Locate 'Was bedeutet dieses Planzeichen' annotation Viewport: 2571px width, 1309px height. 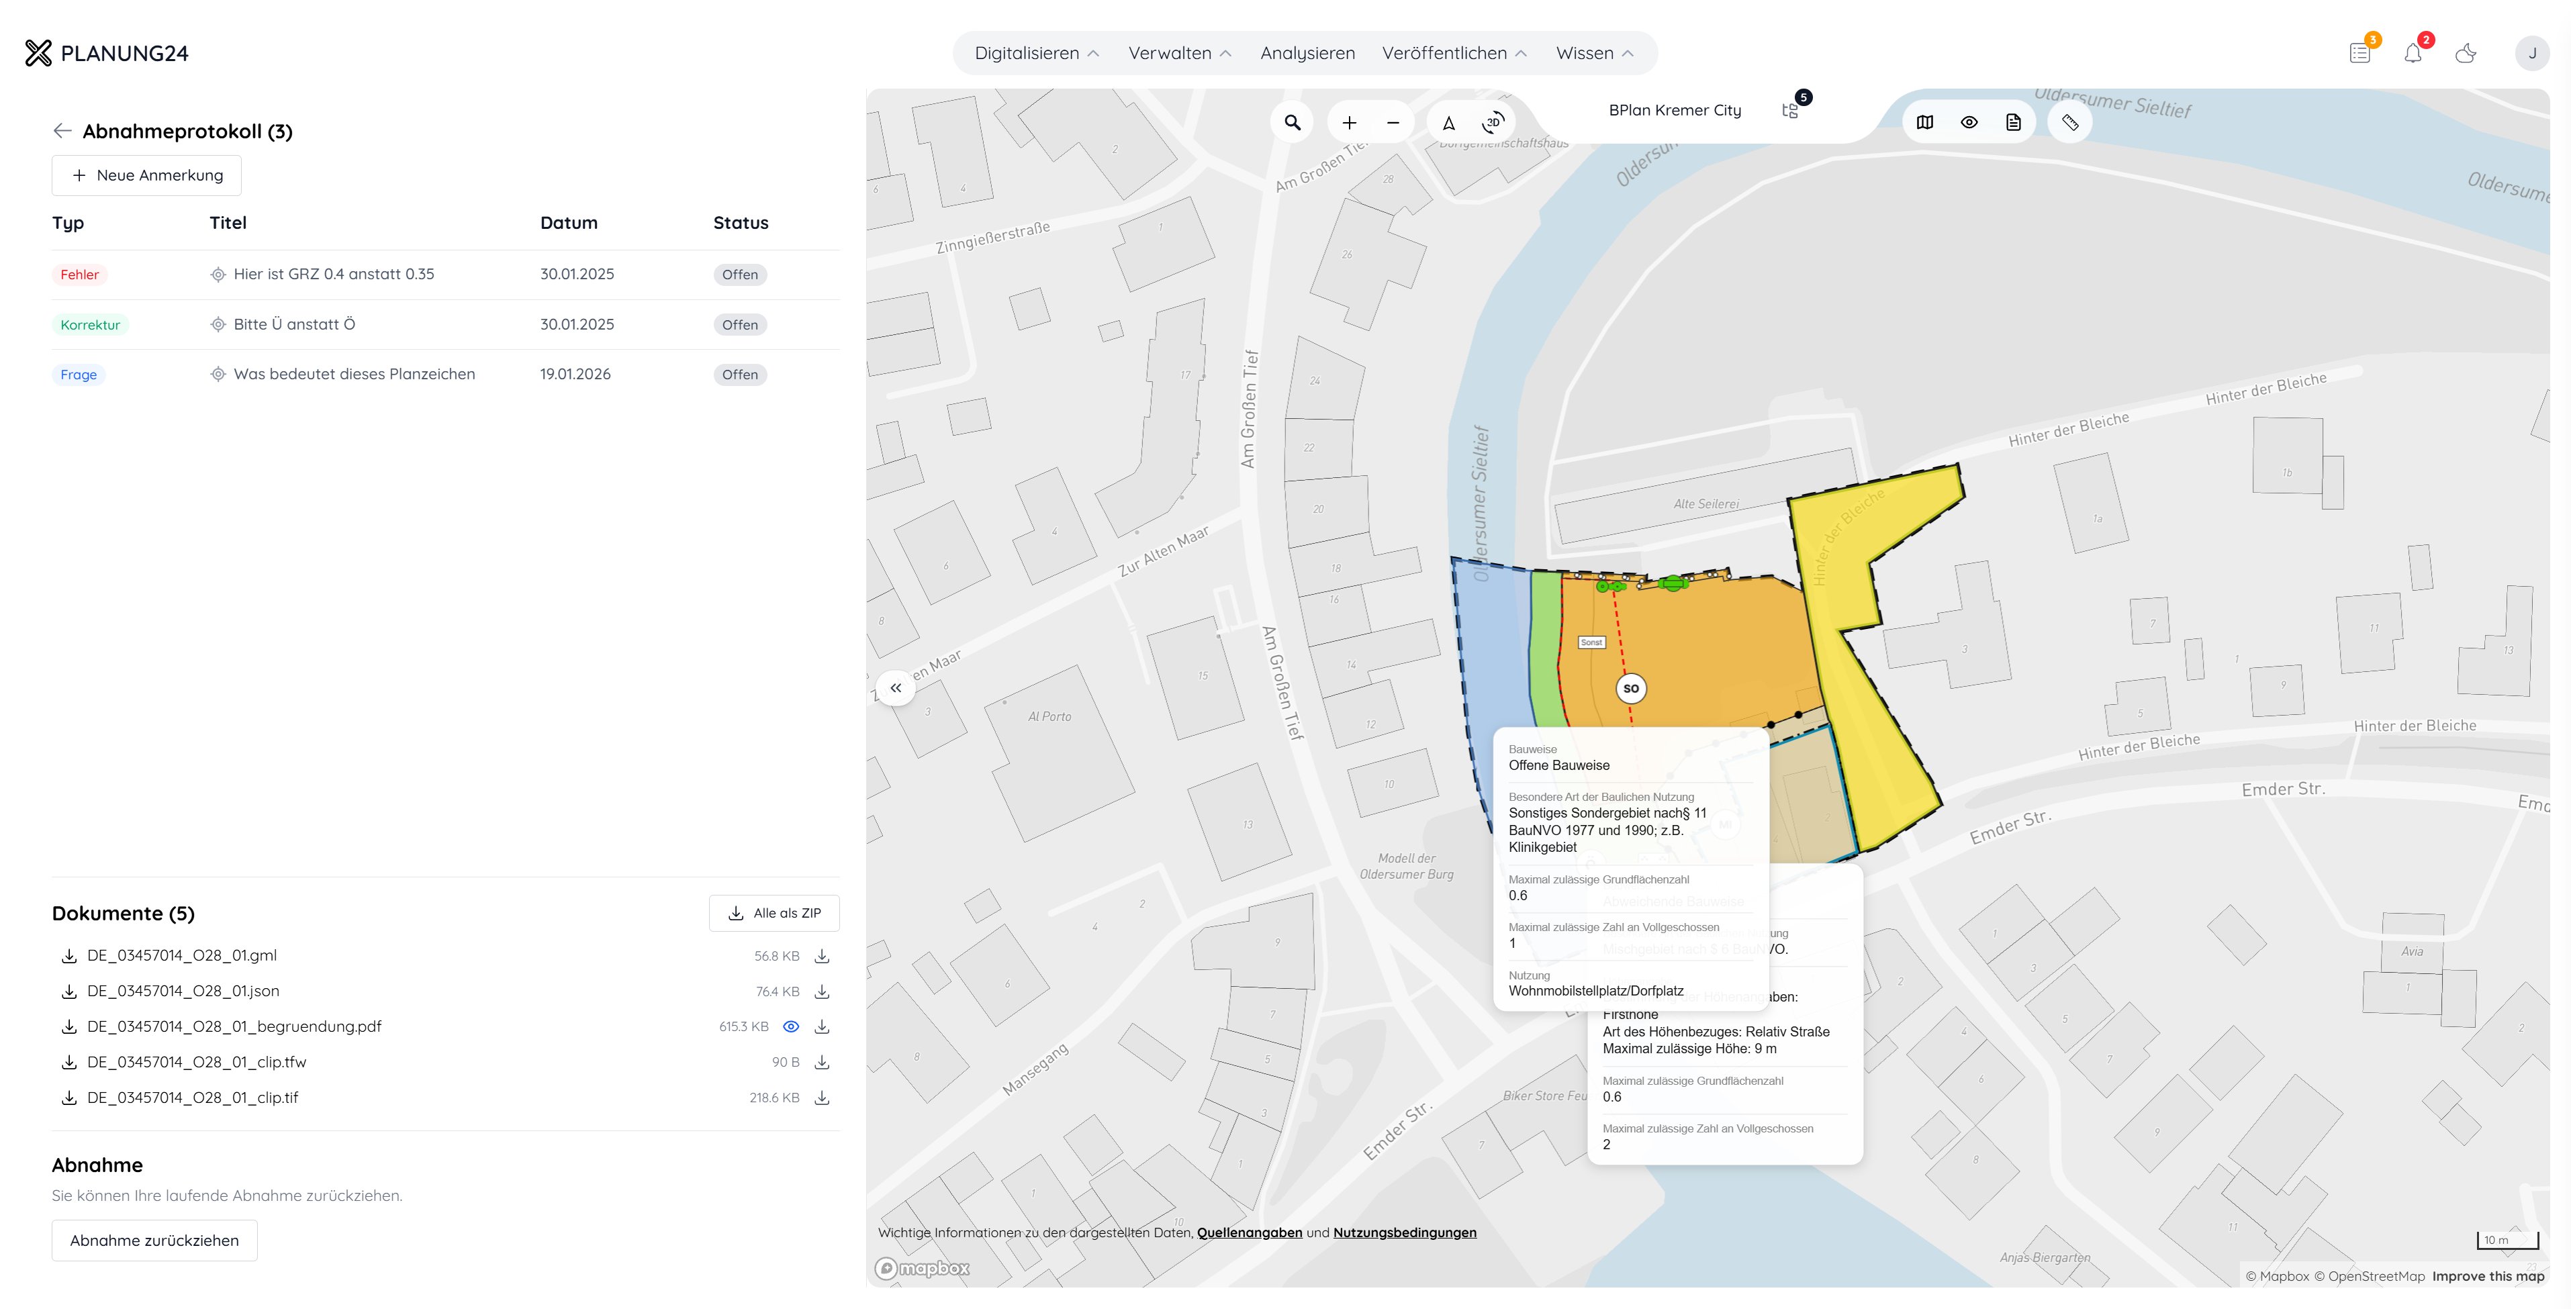(218, 374)
